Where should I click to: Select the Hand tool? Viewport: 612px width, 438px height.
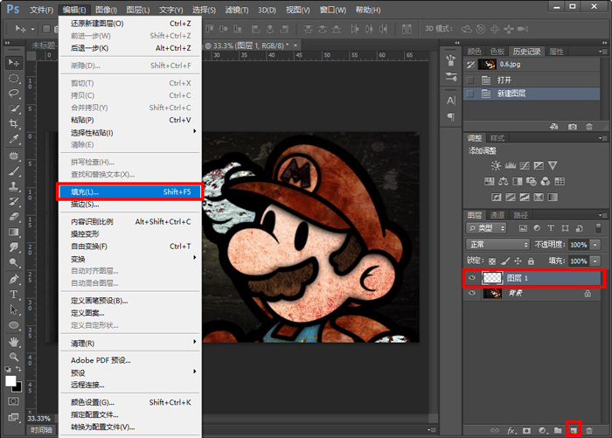[x=14, y=342]
